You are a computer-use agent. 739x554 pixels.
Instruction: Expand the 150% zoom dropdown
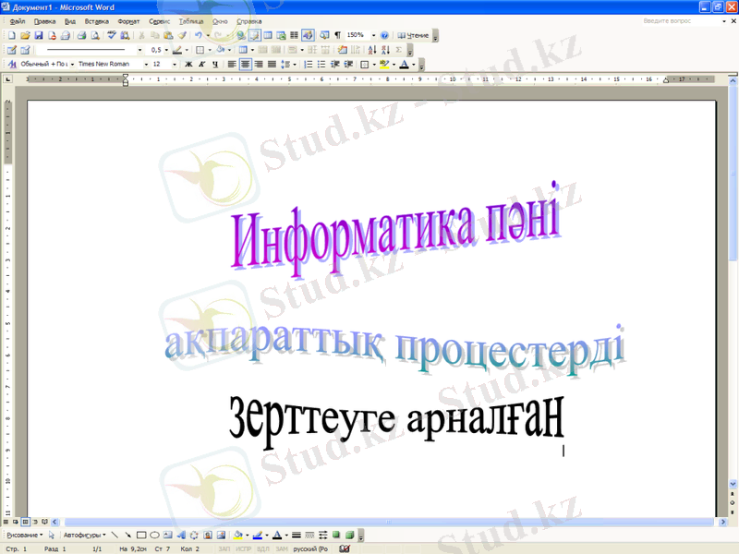[x=373, y=35]
